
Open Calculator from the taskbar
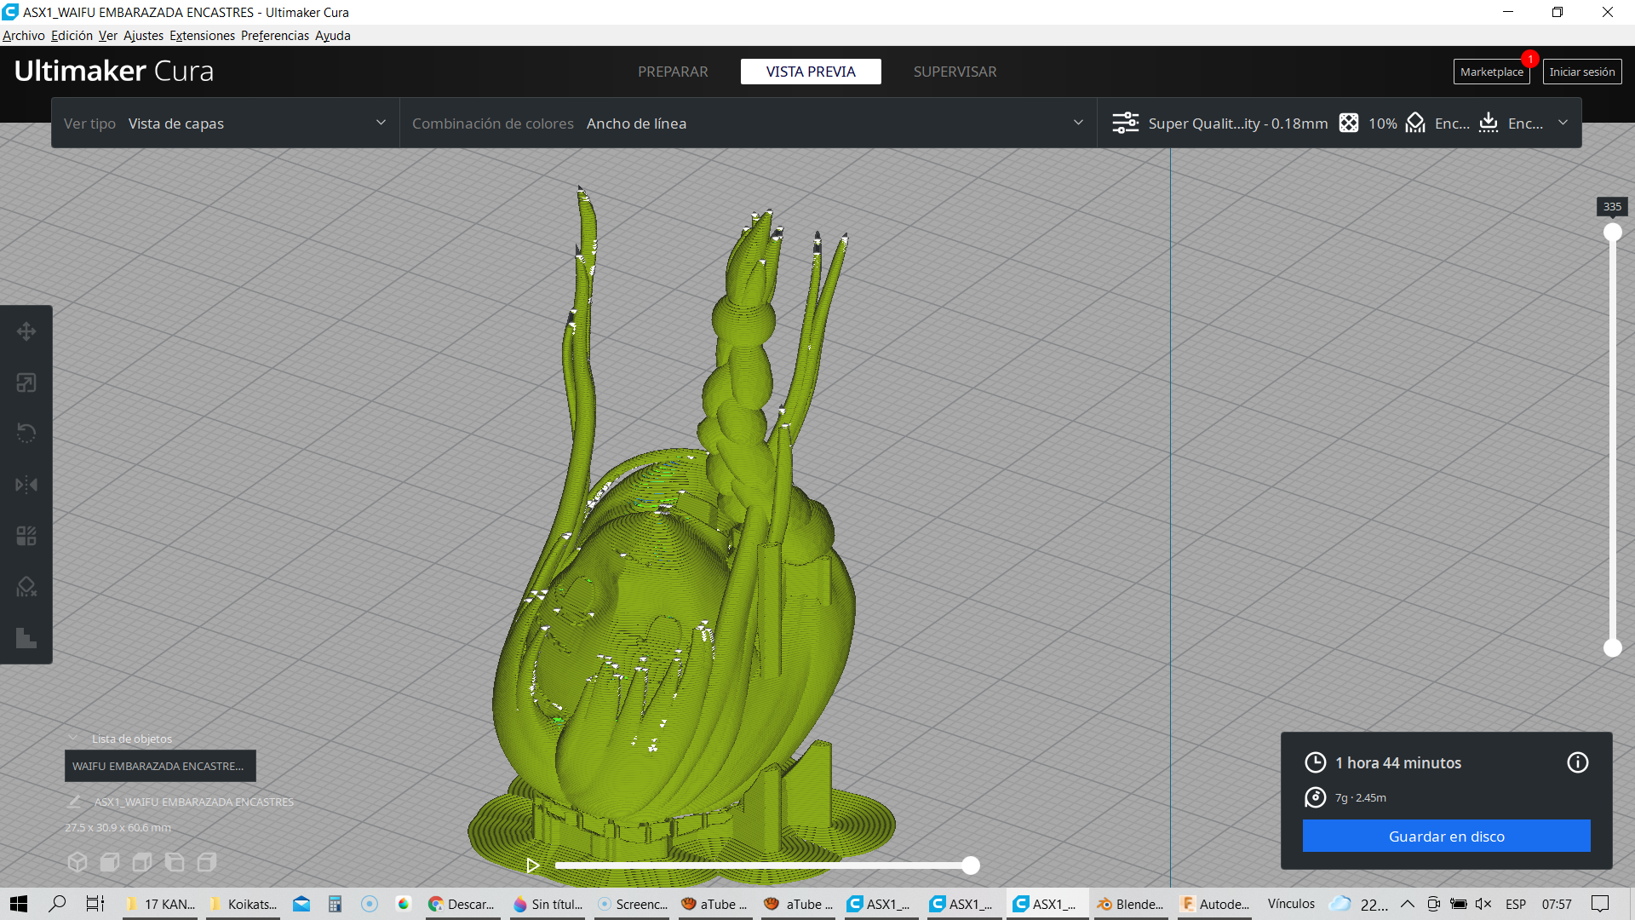tap(336, 904)
